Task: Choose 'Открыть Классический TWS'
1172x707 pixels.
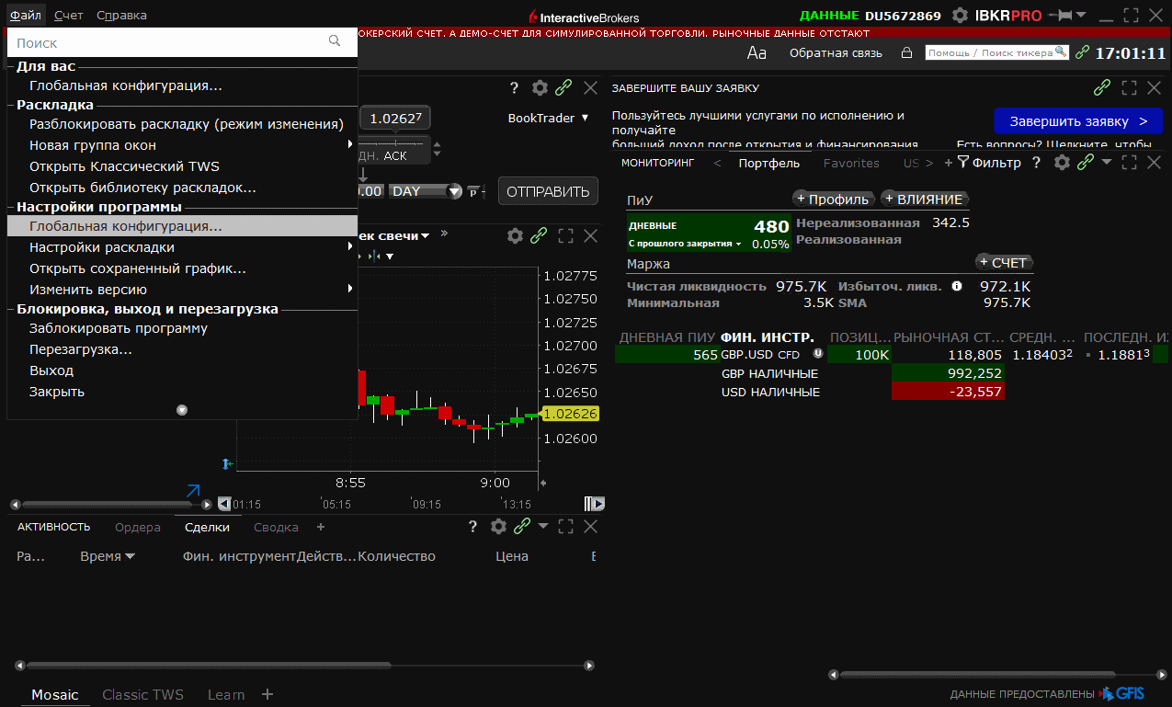Action: [x=182, y=166]
